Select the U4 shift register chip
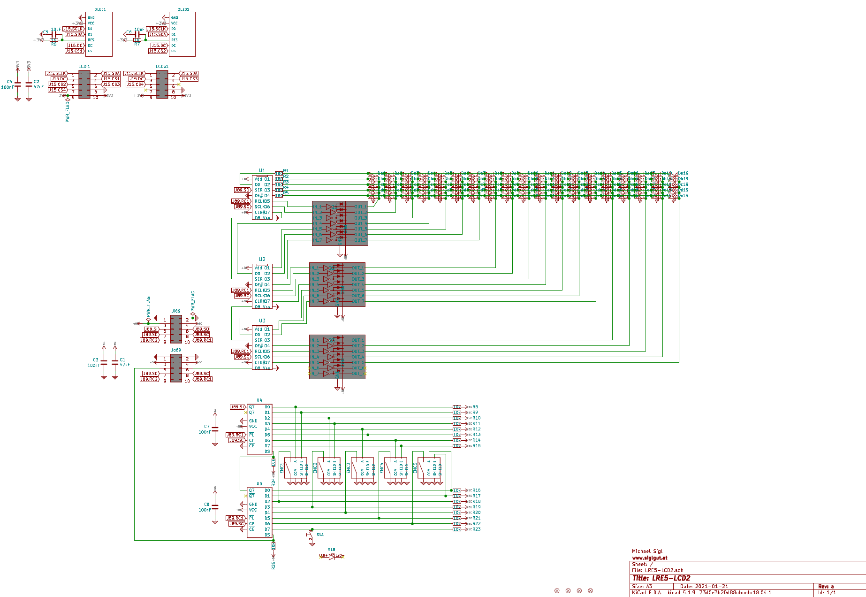This screenshot has width=866, height=597. pos(259,429)
